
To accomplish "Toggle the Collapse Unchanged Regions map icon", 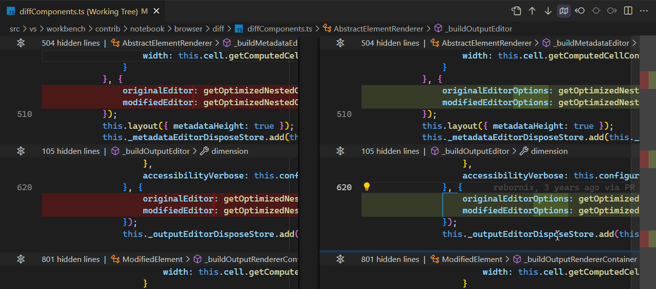I will 564,10.
